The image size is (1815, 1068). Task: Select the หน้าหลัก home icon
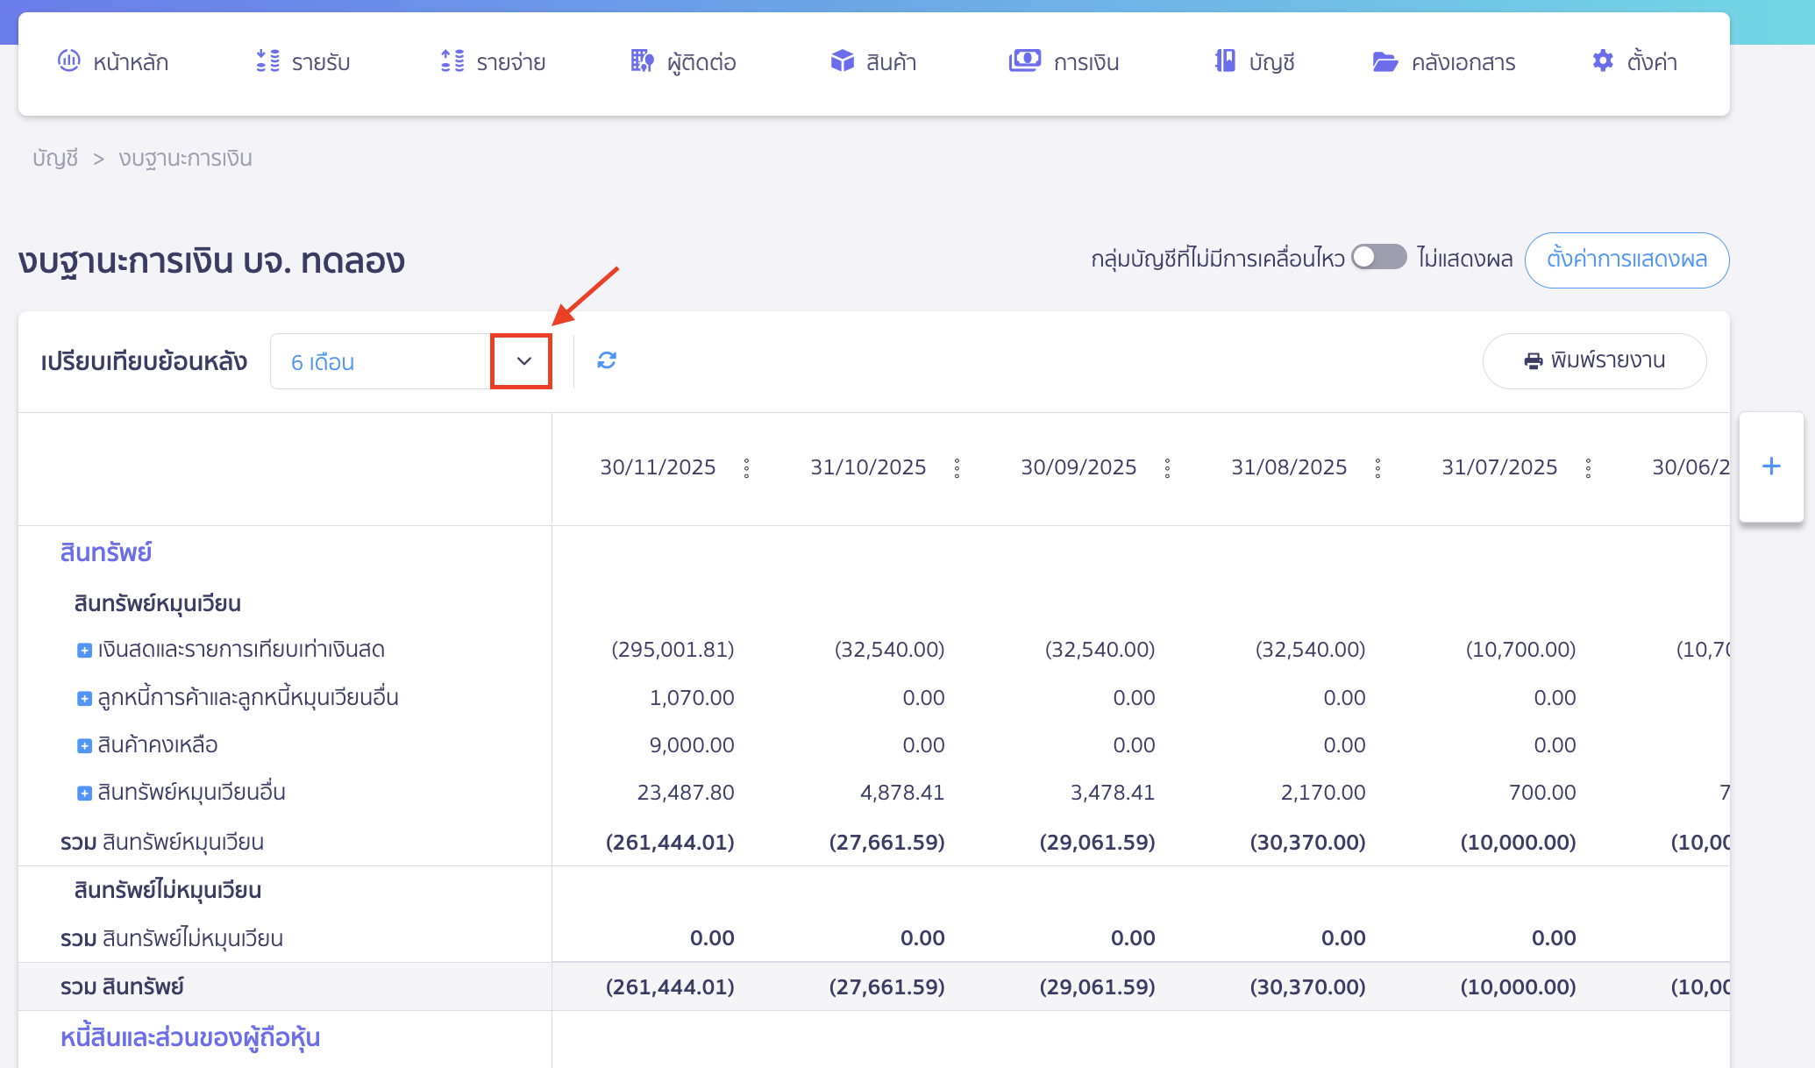(x=69, y=61)
